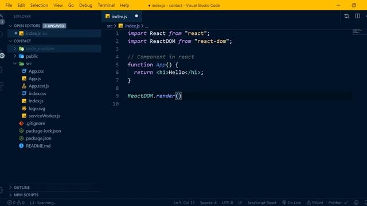
Task: Click the 1 UNSAVED badge
Action: point(54,26)
